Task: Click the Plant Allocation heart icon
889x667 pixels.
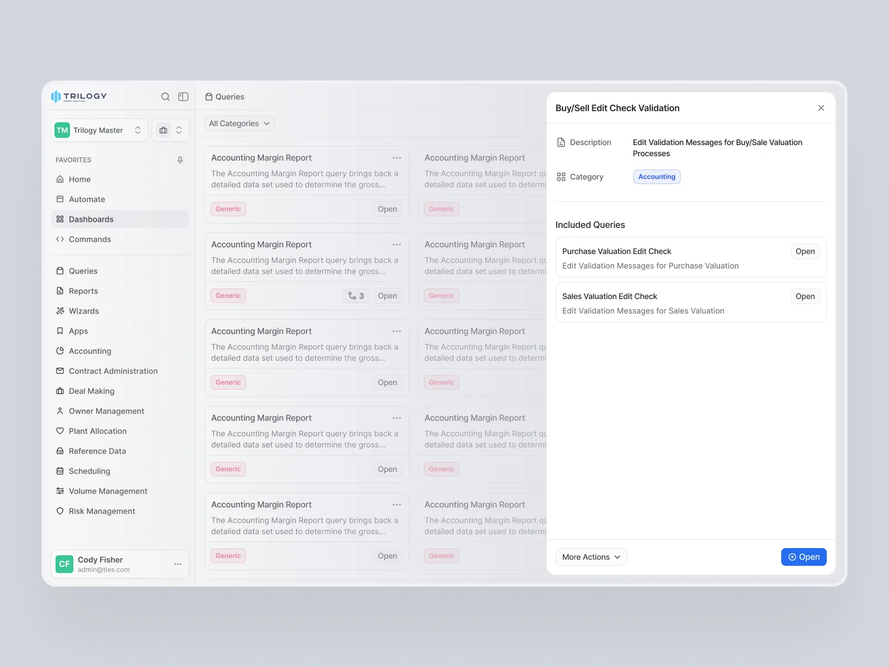Action: [x=60, y=431]
